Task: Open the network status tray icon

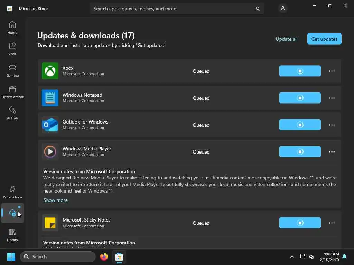Action: 303,257
